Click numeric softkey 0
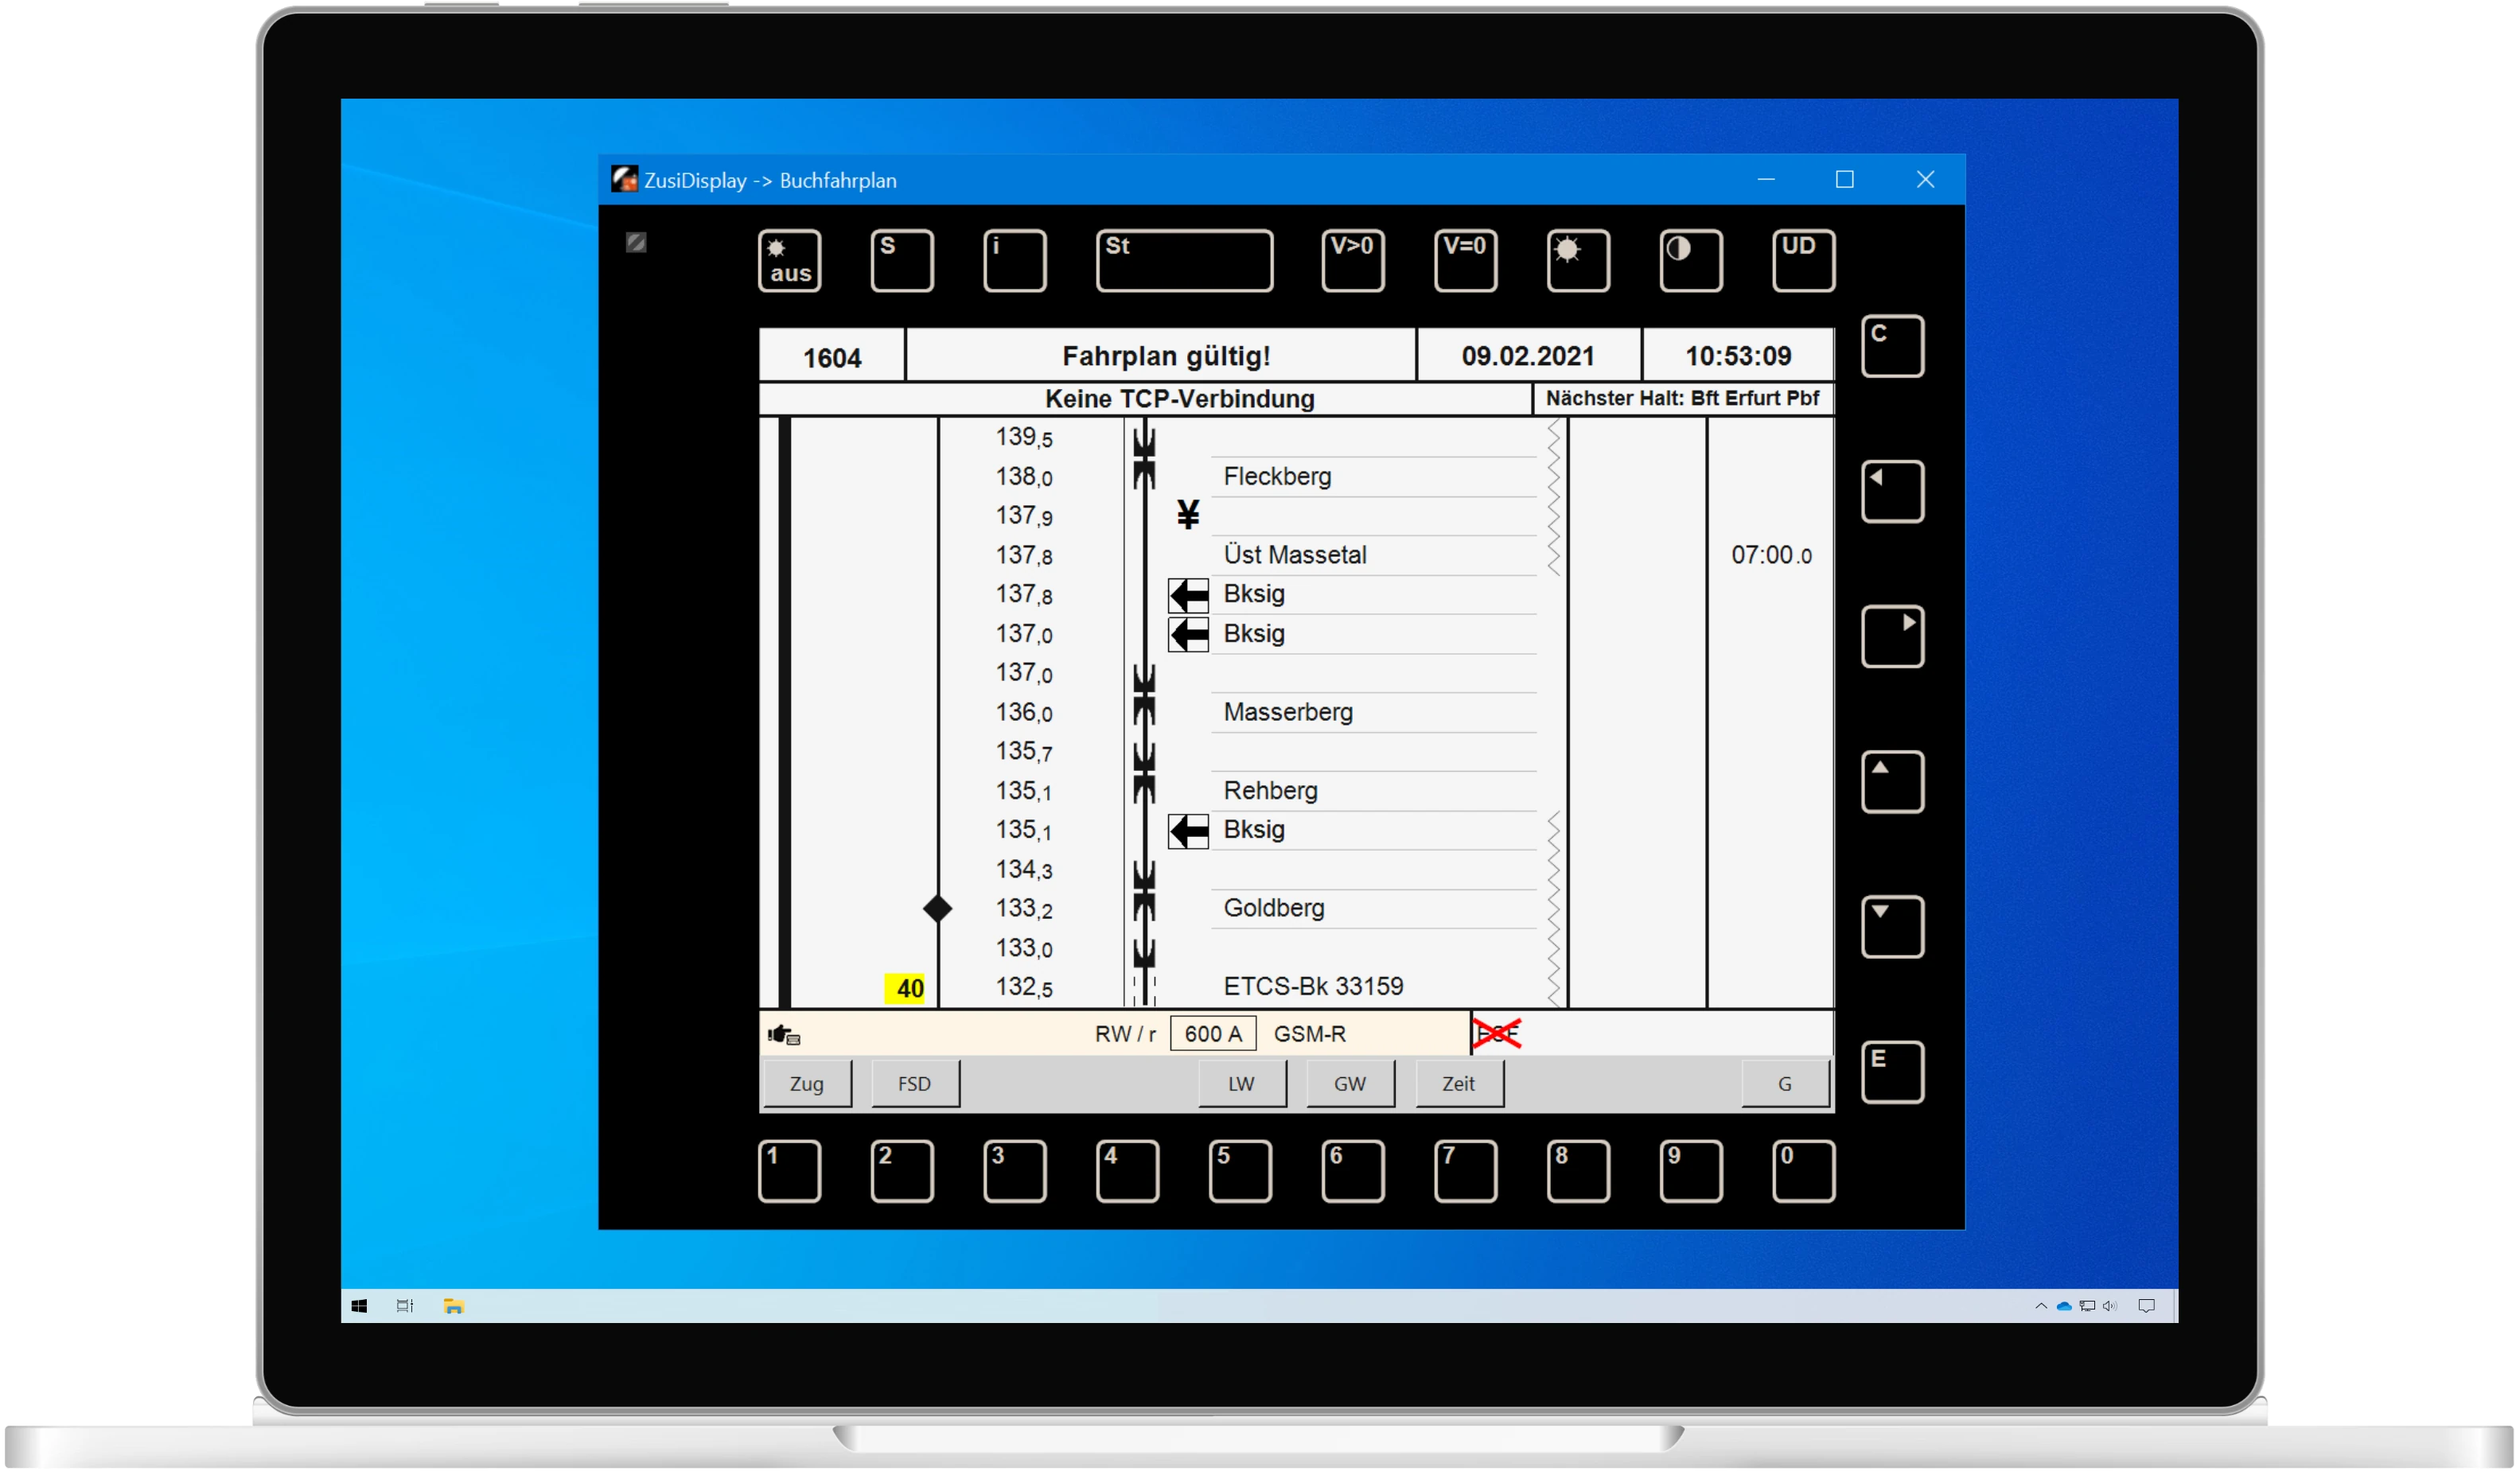This screenshot has height=1471, width=2520. pos(1803,1170)
